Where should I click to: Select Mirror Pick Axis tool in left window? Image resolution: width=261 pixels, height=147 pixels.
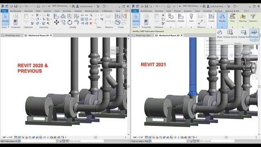pos(70,16)
